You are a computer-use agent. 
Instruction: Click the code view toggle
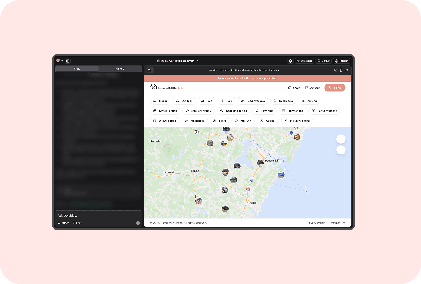[149, 70]
